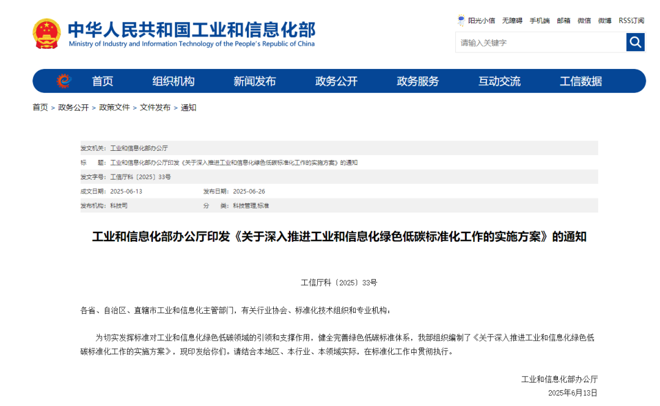The height and width of the screenshot is (406, 660).
Task: Open the 手机端 mobile version link
Action: [540, 21]
